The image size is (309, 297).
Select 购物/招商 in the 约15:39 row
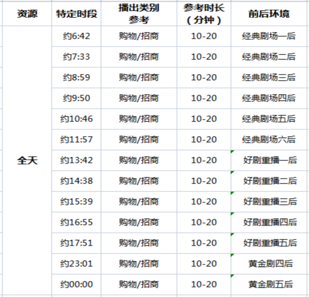click(x=139, y=202)
